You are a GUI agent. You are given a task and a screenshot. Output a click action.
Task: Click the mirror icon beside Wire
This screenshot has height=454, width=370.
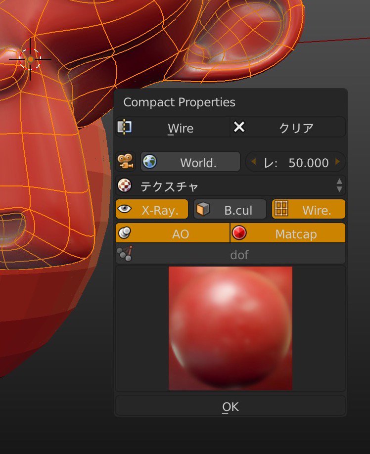click(x=125, y=127)
